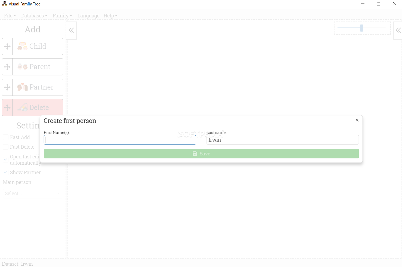Click the move handle beside Delete
The height and width of the screenshot is (267, 402).
[x=7, y=108]
